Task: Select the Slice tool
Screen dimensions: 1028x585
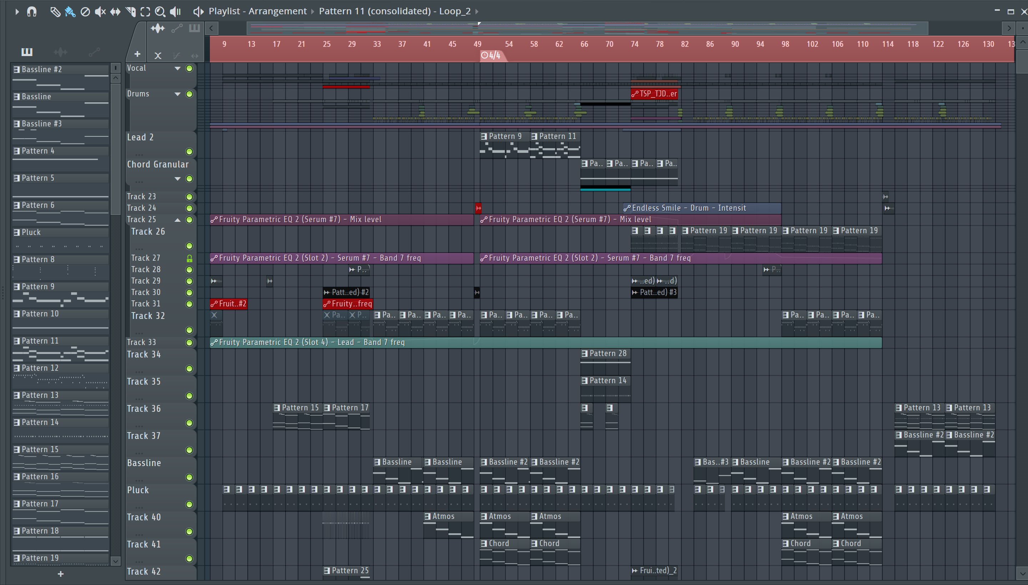Action: [x=130, y=12]
